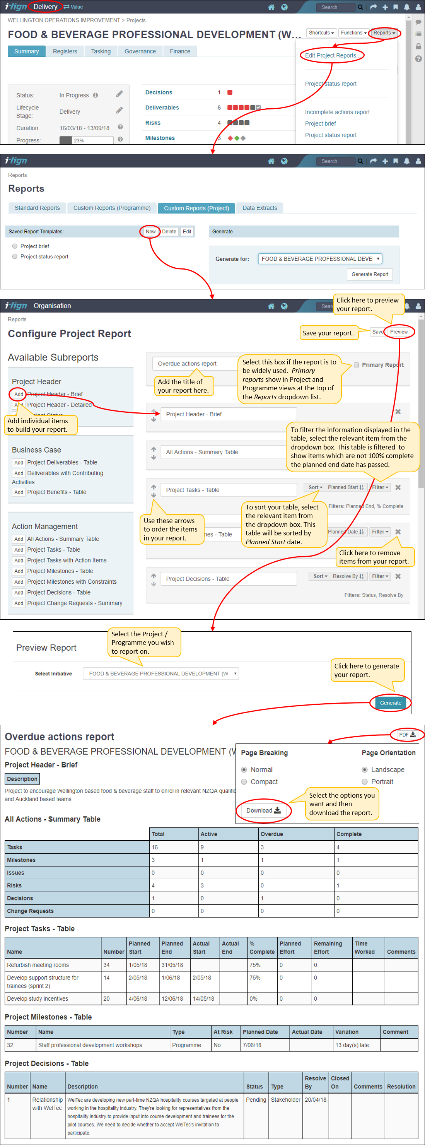Image resolution: width=425 pixels, height=1145 pixels.
Task: Tick the Primary Report checkbox
Action: (x=356, y=365)
